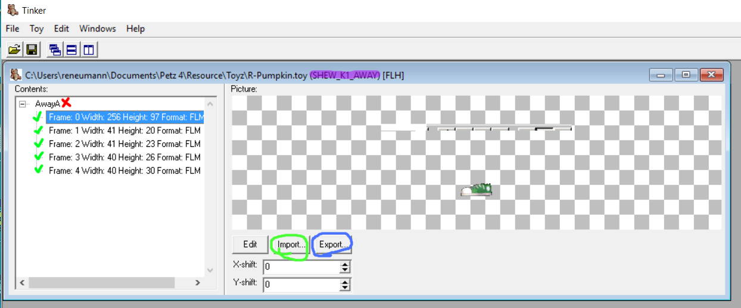Viewport: 741px width, 308px height.
Task: Click Contents list scroll-up arrow
Action: 210,103
